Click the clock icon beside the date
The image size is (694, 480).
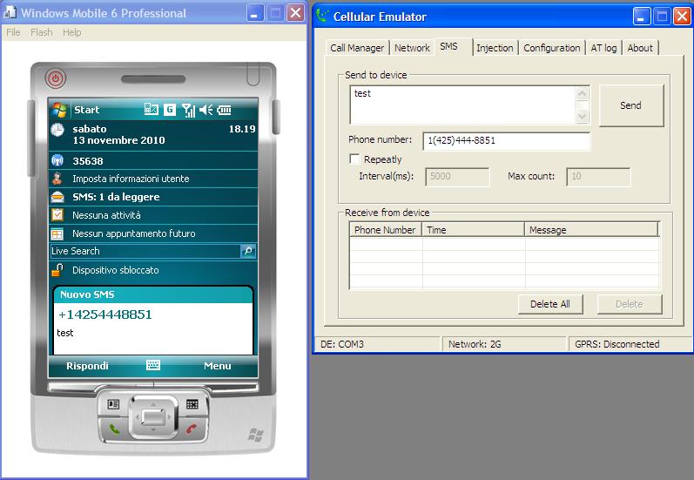[57, 130]
